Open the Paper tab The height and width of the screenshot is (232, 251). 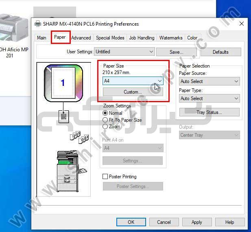click(x=60, y=37)
